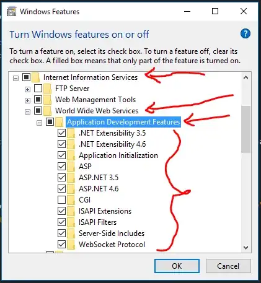Dismiss the dialog with Cancel
The image size is (261, 283).
[228, 266]
